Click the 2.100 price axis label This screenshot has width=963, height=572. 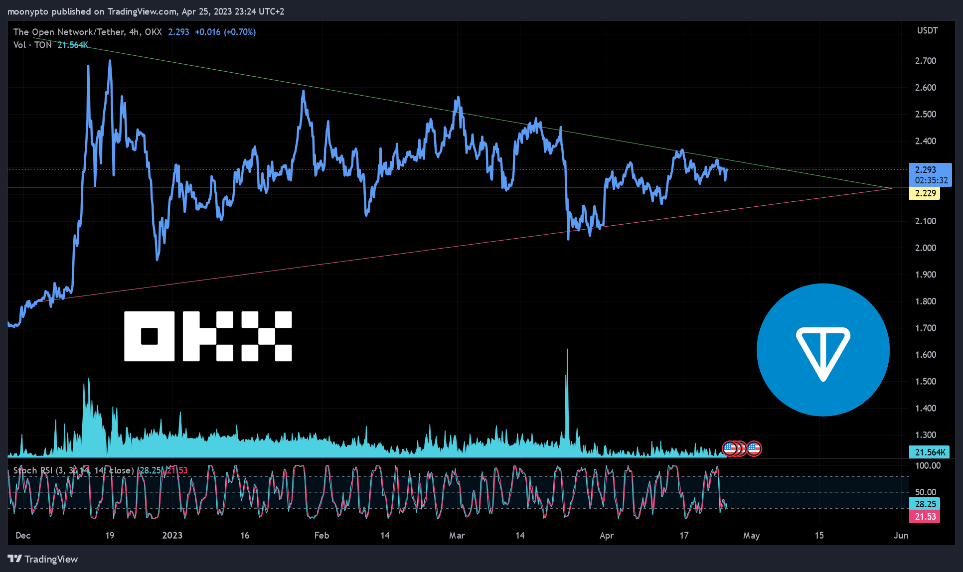click(x=926, y=221)
